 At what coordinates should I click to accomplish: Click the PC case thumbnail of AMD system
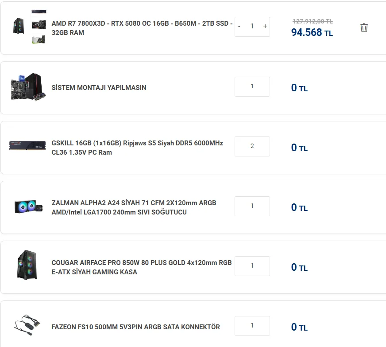pos(19,26)
